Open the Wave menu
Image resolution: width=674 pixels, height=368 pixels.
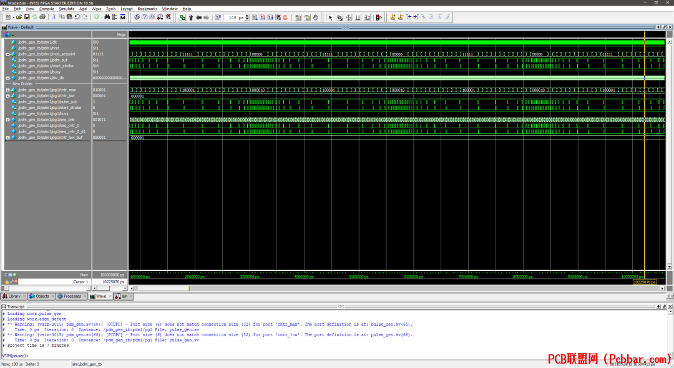[x=96, y=9]
